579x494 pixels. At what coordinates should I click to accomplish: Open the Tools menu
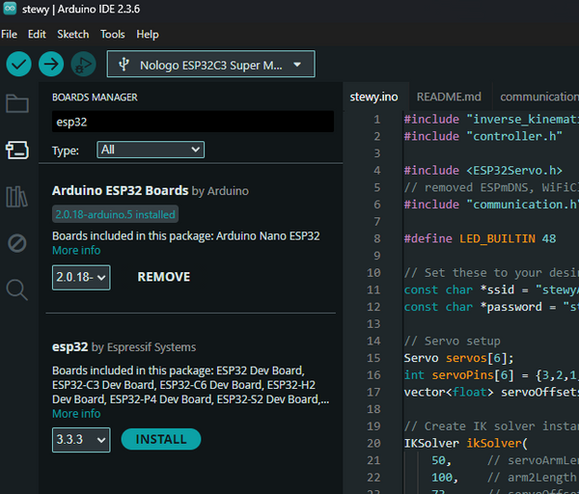[x=112, y=34]
